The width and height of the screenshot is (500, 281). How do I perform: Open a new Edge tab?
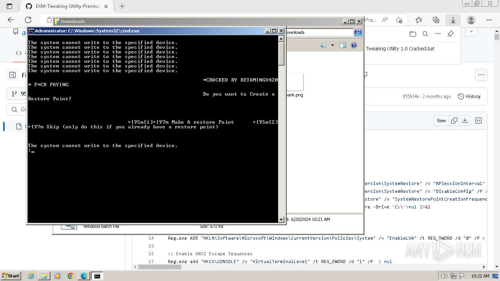pos(122,6)
